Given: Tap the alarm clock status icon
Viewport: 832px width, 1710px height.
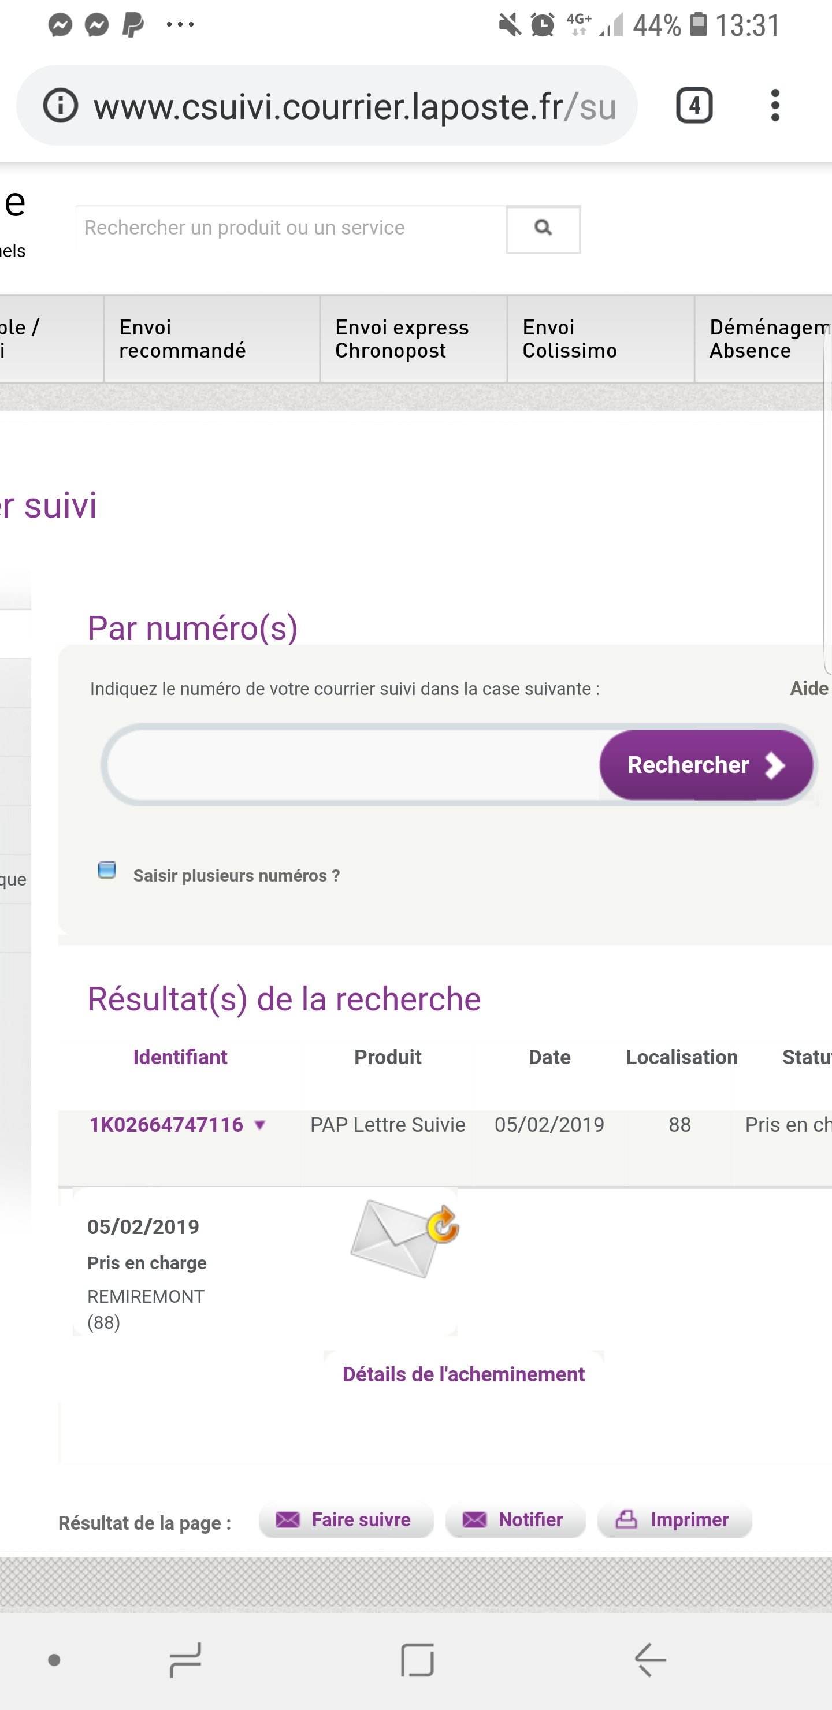Looking at the screenshot, I should [543, 25].
